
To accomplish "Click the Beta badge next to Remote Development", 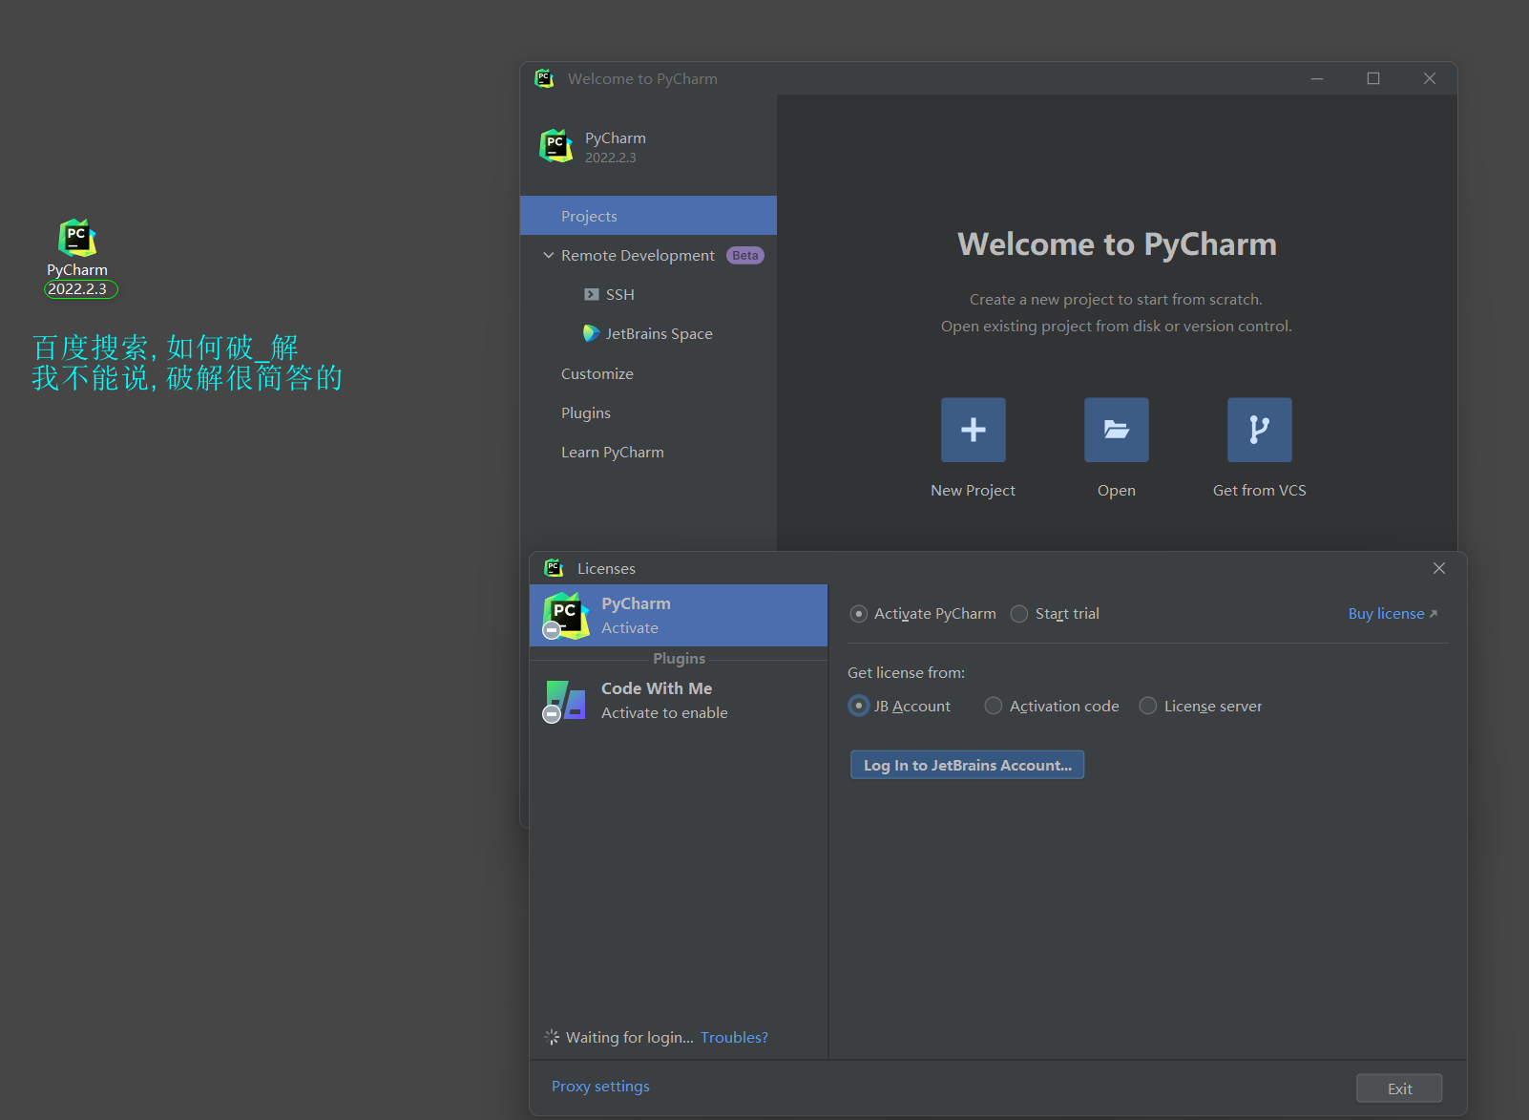I will [x=745, y=255].
